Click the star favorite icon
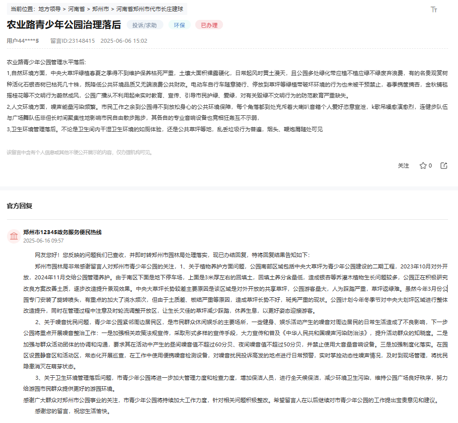The width and height of the screenshot is (458, 423). (x=423, y=166)
